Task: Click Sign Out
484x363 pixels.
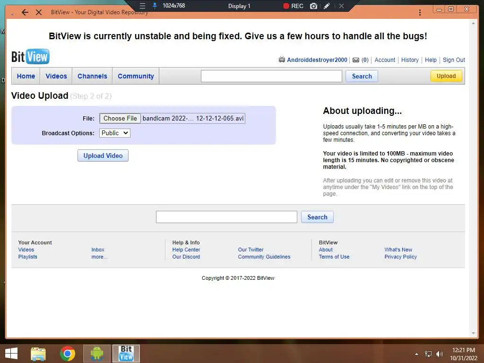Action: pos(454,60)
